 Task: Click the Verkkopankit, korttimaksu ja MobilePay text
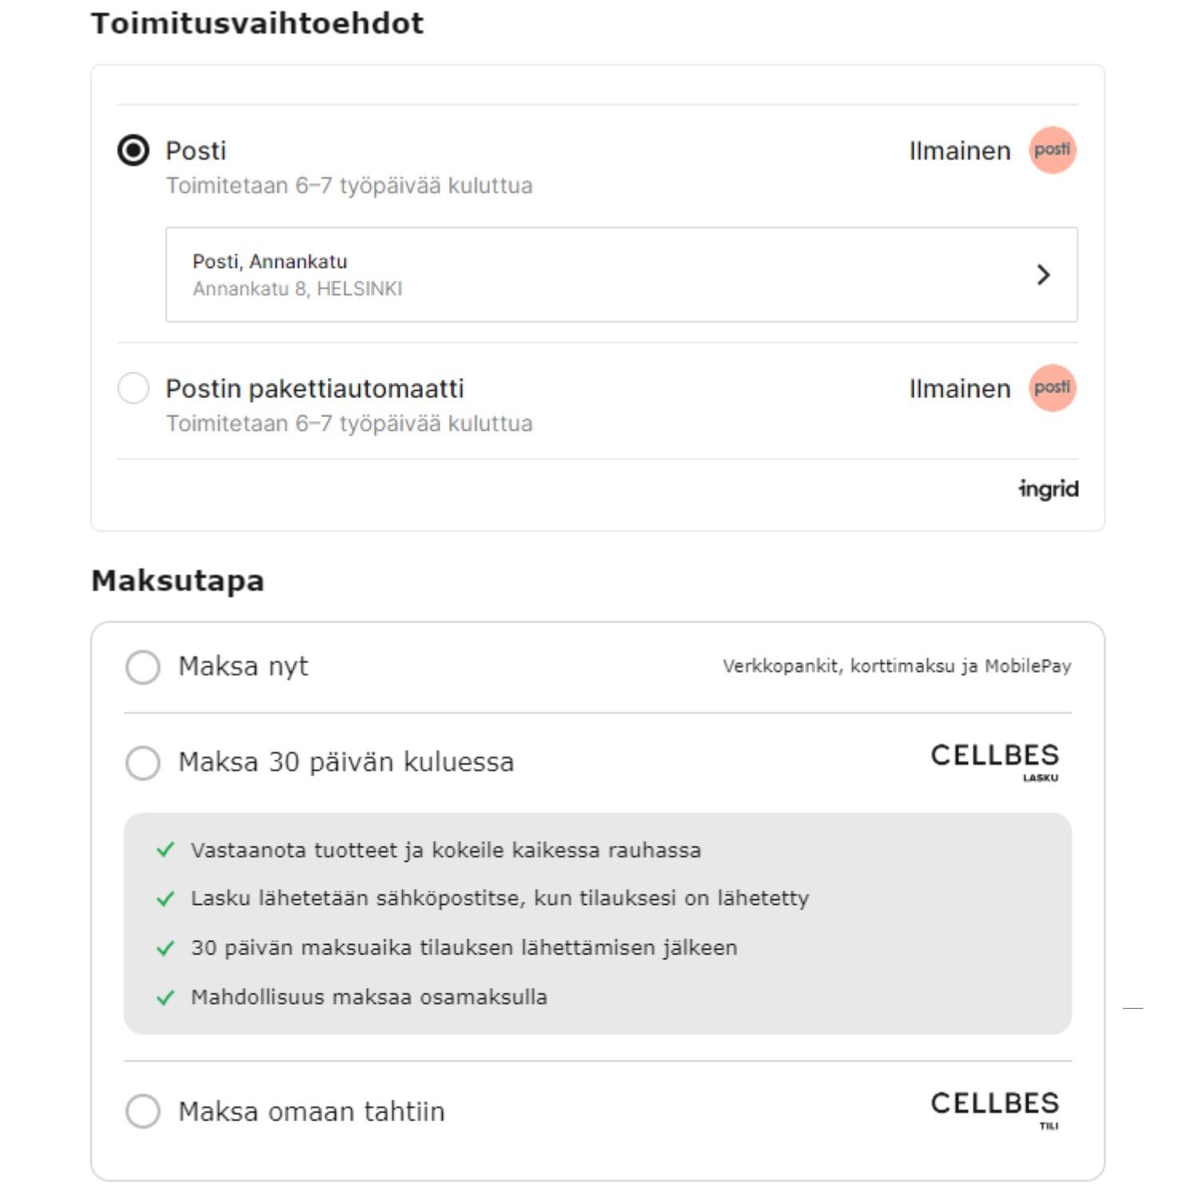897,666
